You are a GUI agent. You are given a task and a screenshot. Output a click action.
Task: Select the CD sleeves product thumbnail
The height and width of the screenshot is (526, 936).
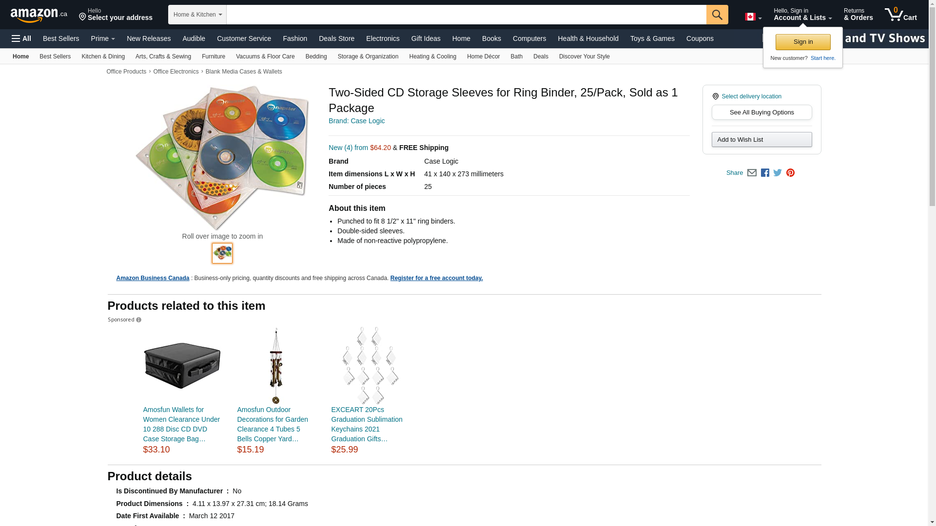(x=222, y=253)
